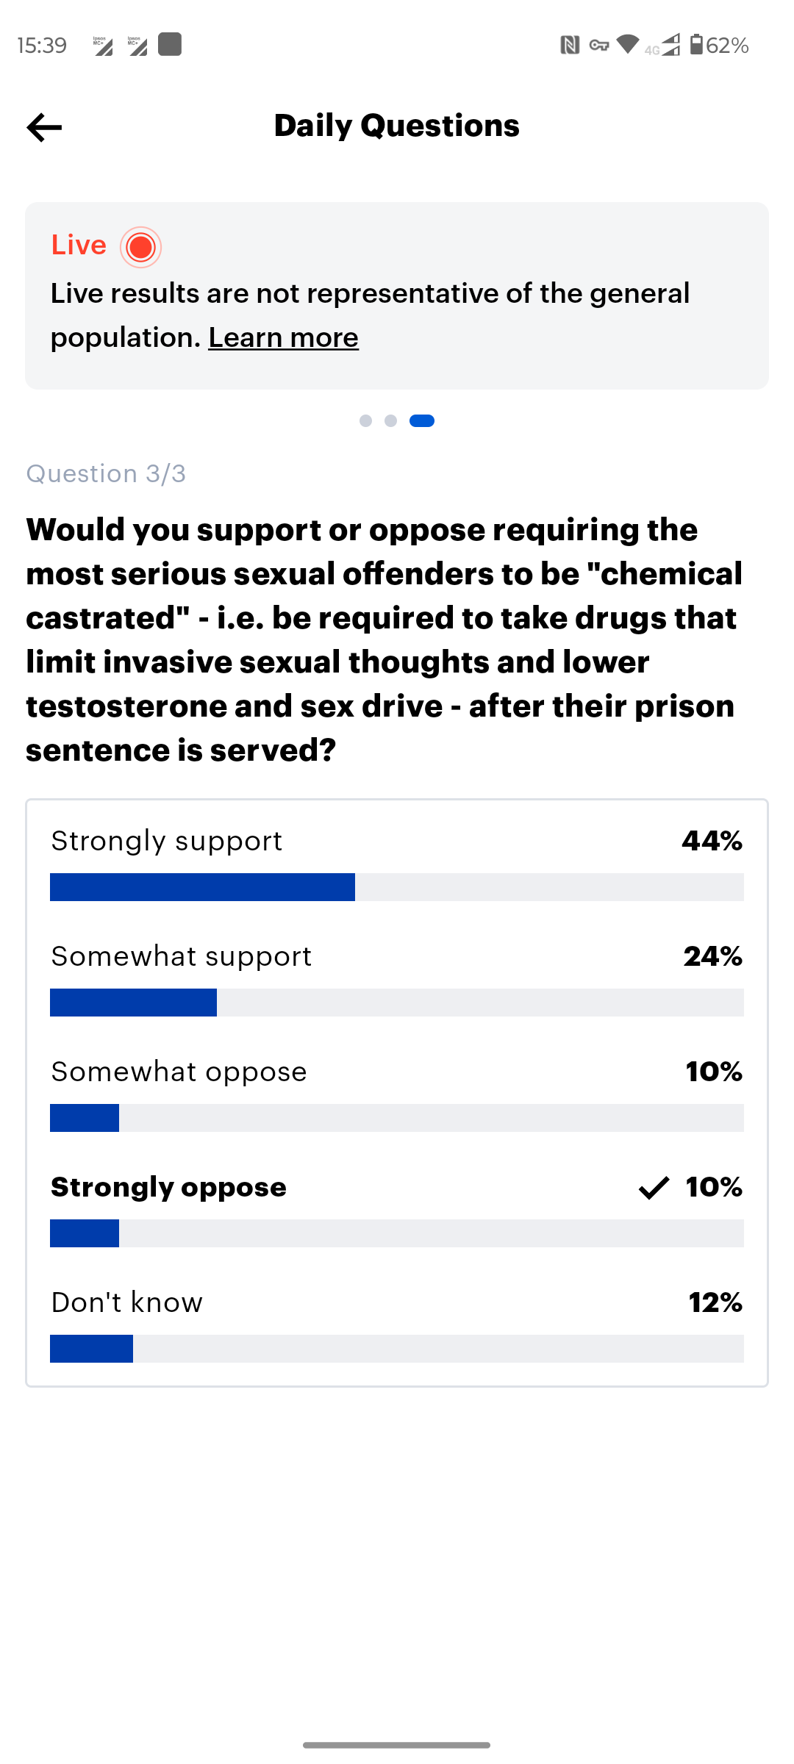794x1764 pixels.
Task: Select the active third page indicator
Action: tap(422, 420)
